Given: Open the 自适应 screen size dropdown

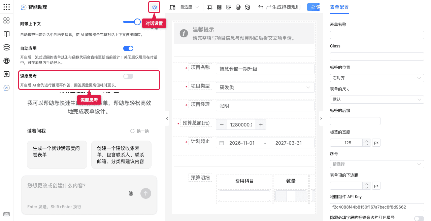Looking at the screenshot, I should [190, 7].
